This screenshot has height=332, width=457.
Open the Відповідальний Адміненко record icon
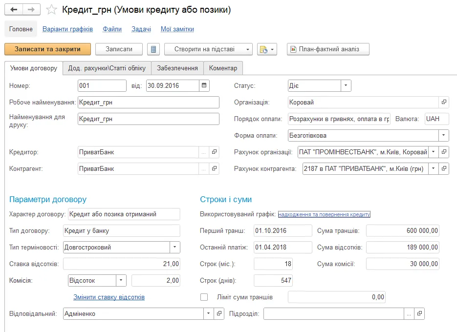219,313
